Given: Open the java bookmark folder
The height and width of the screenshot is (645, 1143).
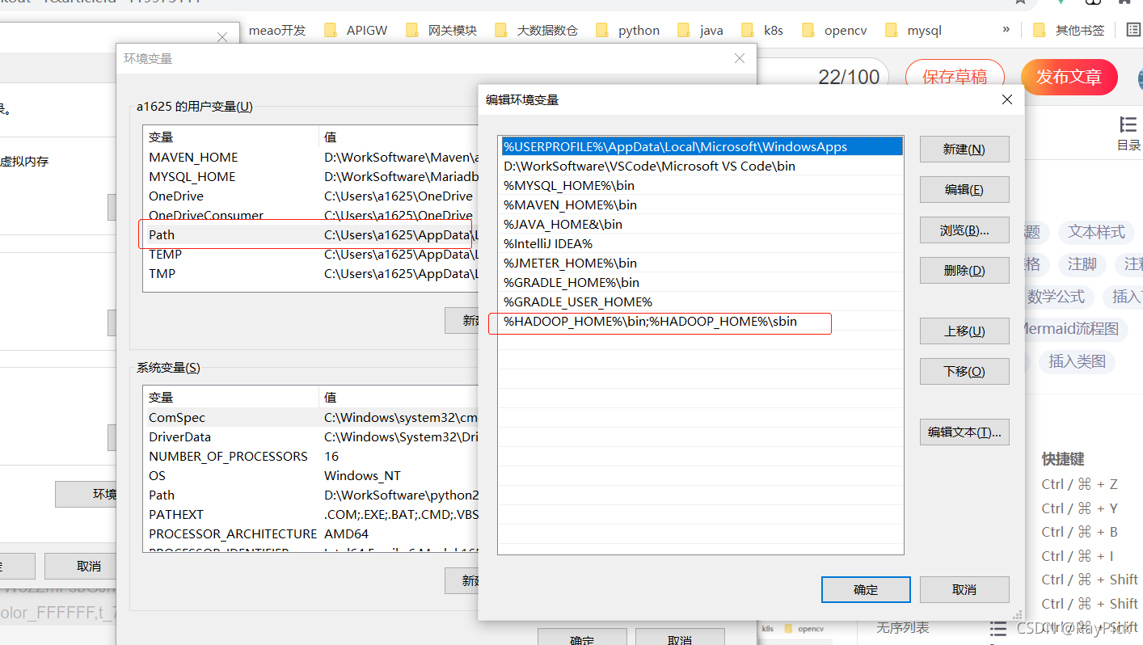Looking at the screenshot, I should pyautogui.click(x=701, y=30).
